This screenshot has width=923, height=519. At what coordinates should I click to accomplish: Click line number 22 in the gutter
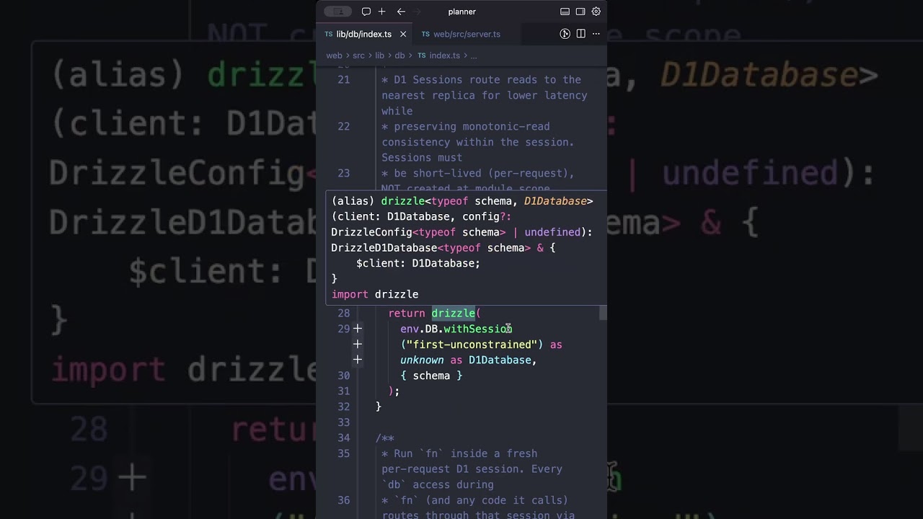pos(344,126)
